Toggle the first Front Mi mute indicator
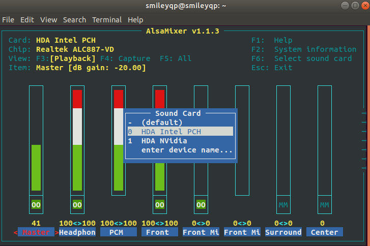This screenshot has width=370, height=246. (x=201, y=205)
